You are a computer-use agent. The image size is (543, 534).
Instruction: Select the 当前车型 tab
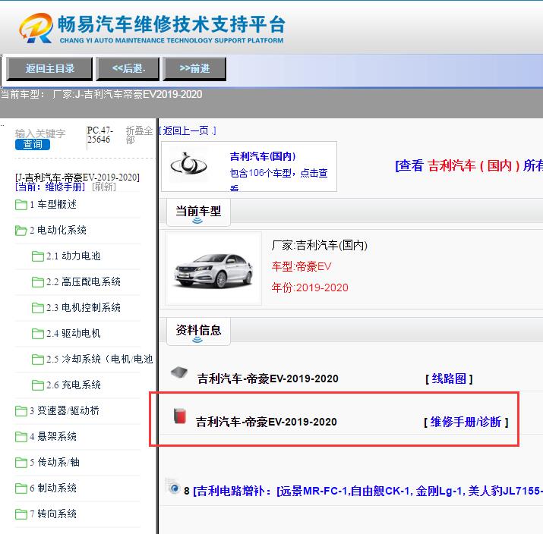(x=198, y=212)
